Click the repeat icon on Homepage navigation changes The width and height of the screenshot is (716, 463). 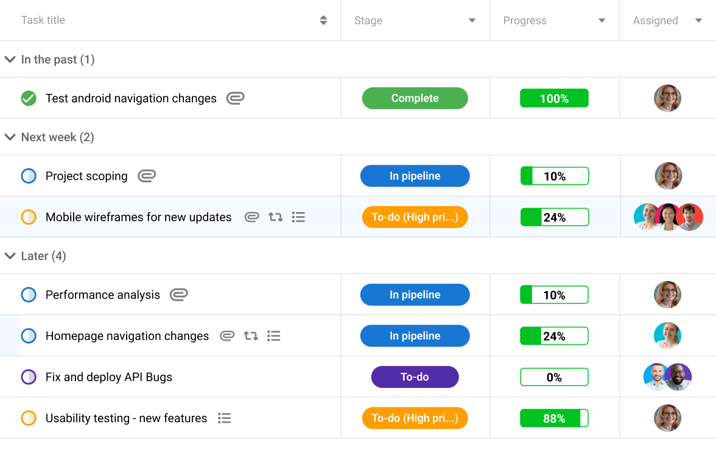pyautogui.click(x=251, y=336)
